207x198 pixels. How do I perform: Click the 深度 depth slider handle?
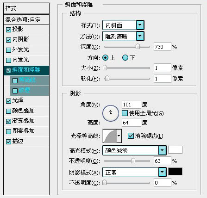[138, 46]
